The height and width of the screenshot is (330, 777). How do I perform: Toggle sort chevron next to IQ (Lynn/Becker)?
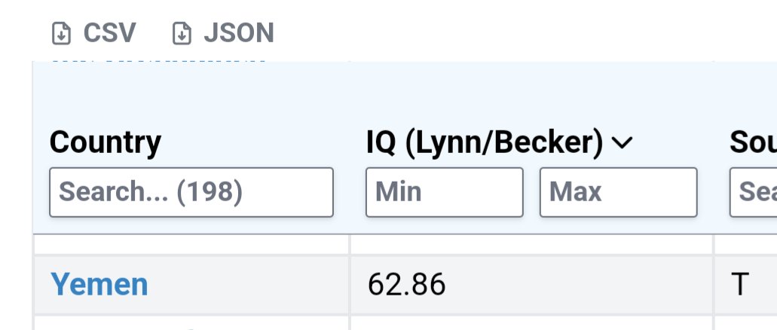pos(623,142)
